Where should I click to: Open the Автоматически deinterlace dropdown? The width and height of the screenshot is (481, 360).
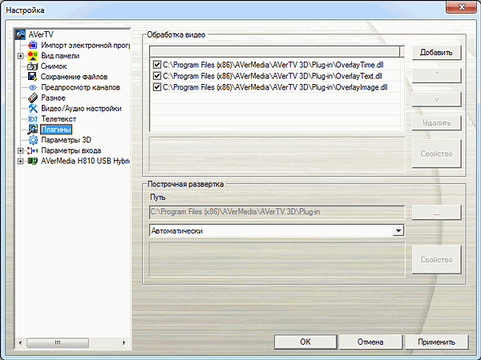point(398,230)
